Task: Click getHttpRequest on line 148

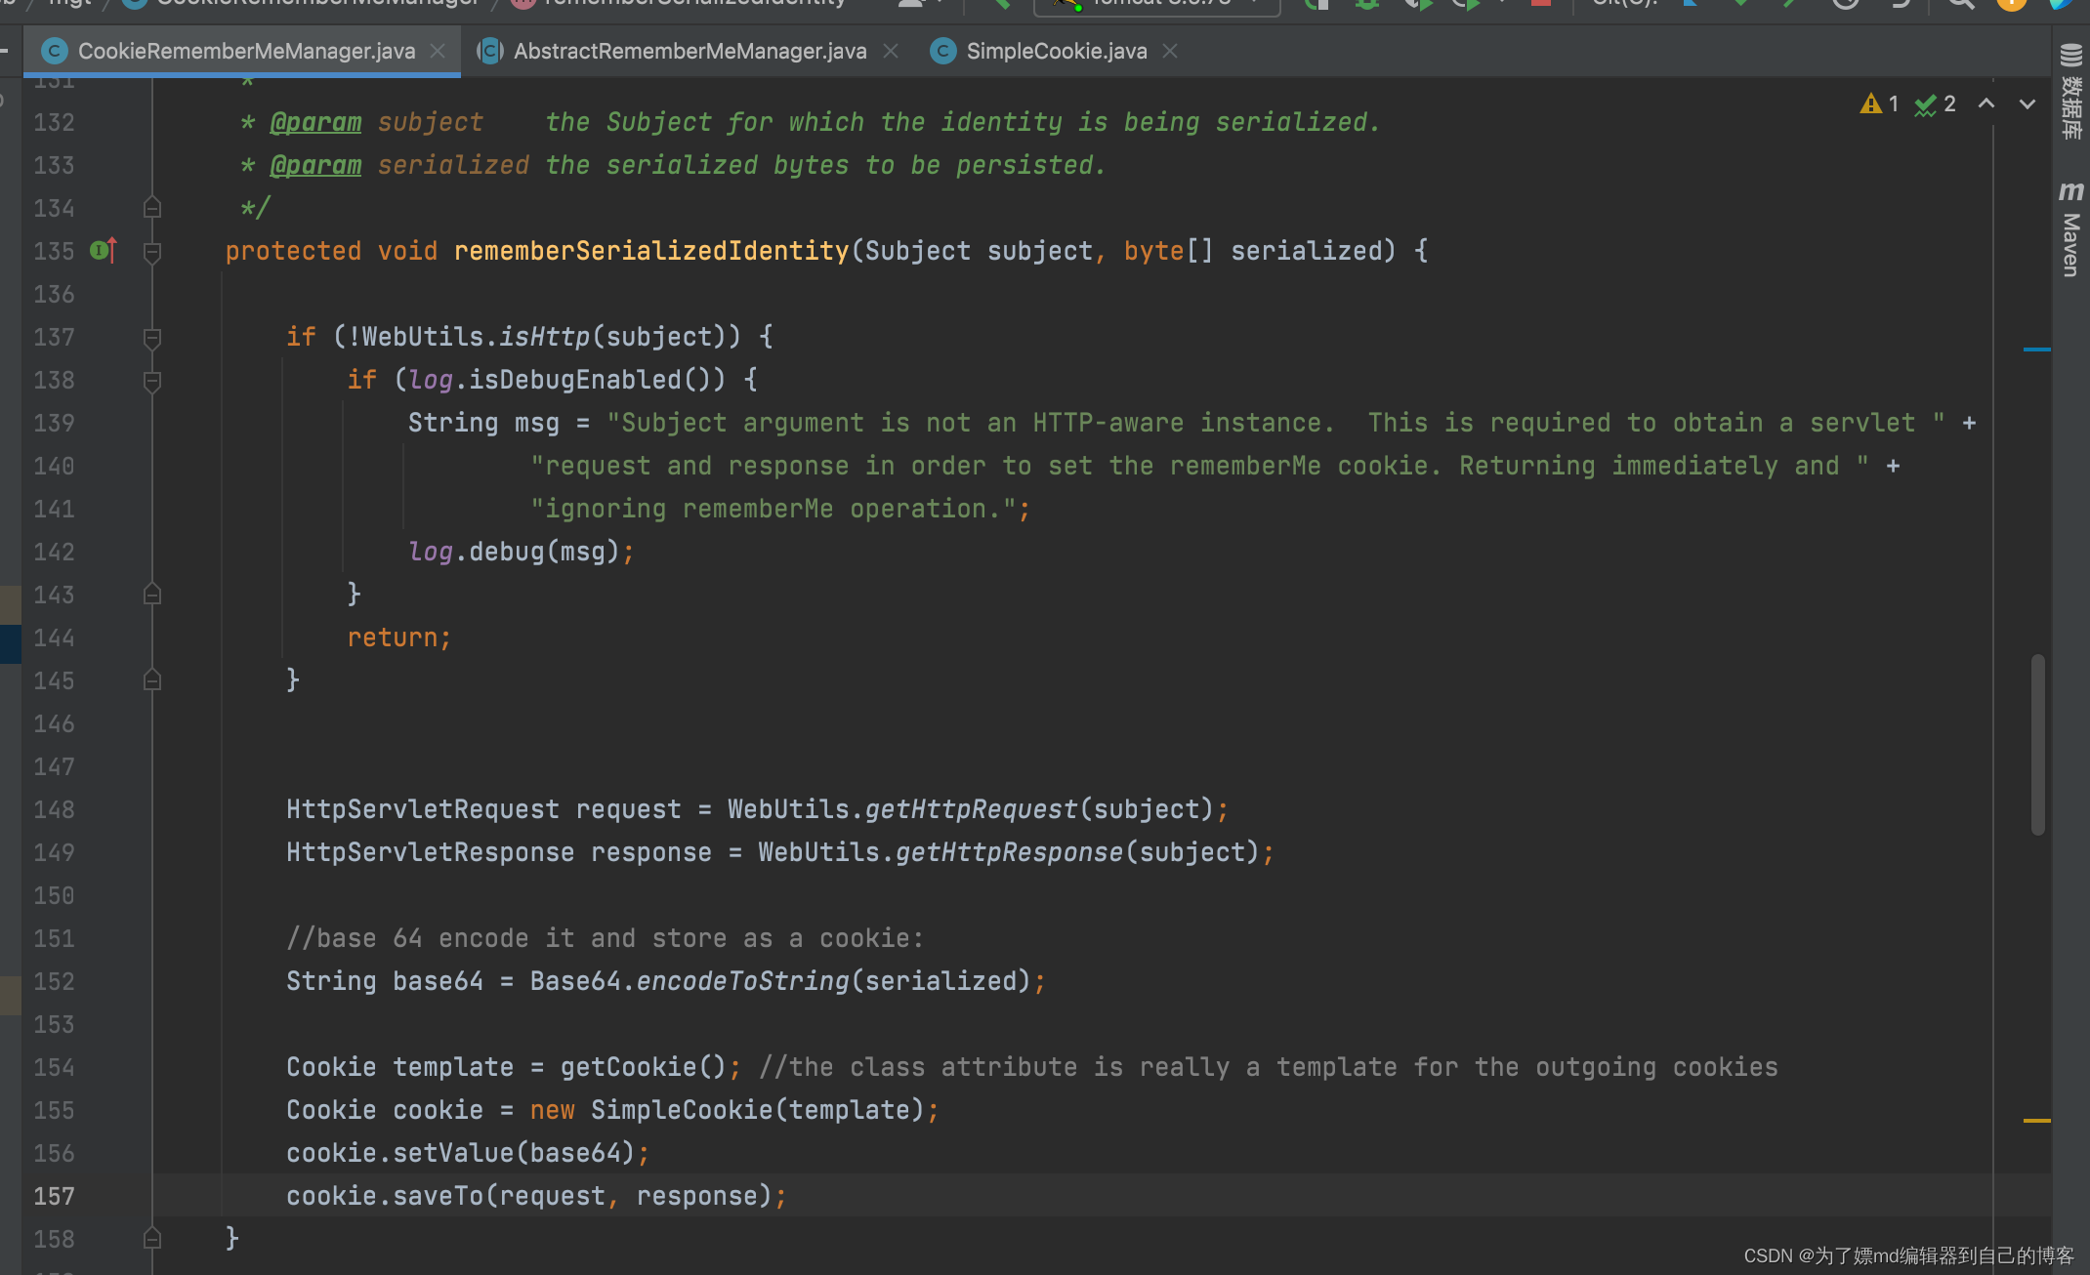Action: point(972,809)
